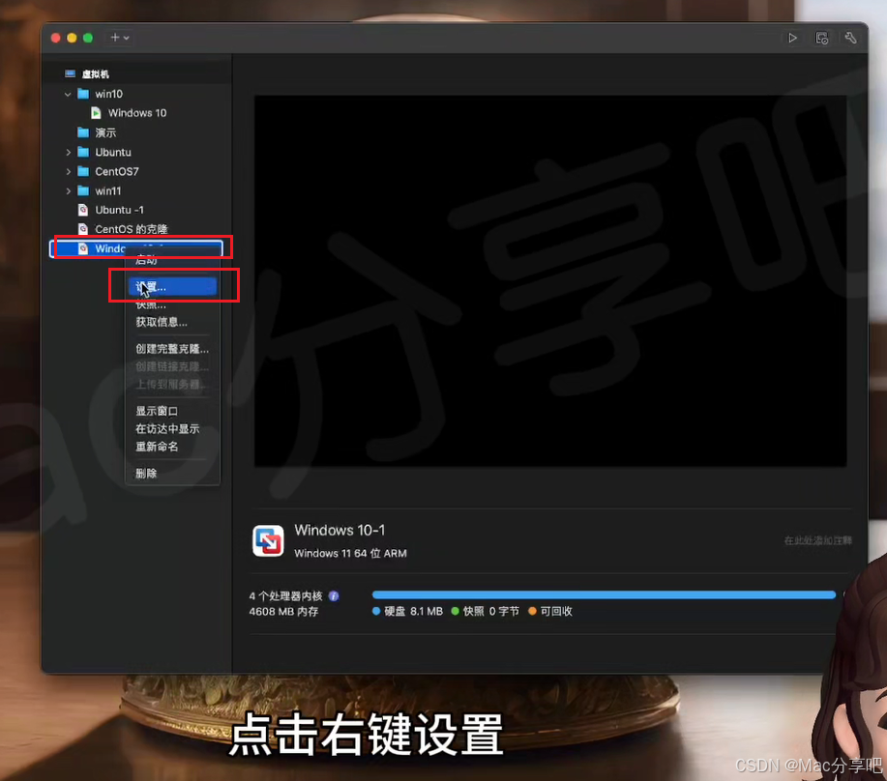Viewport: 887px width, 781px height.
Task: Click the blue disk usage bar
Action: 604,594
